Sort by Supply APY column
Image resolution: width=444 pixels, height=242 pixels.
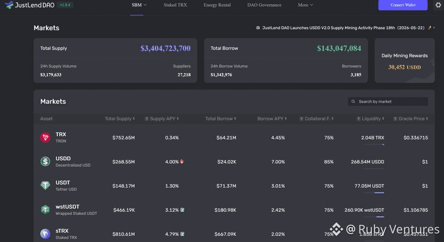(164, 119)
